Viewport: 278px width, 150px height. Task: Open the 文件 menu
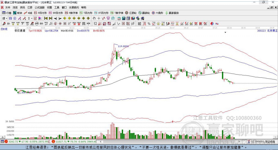point(8,7)
